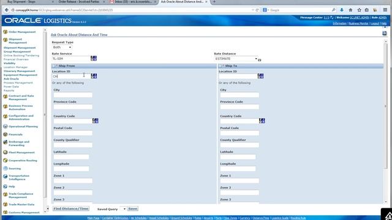Open Ship To Location ID lookup icon
This screenshot has width=392, height=220.
[x=260, y=76]
